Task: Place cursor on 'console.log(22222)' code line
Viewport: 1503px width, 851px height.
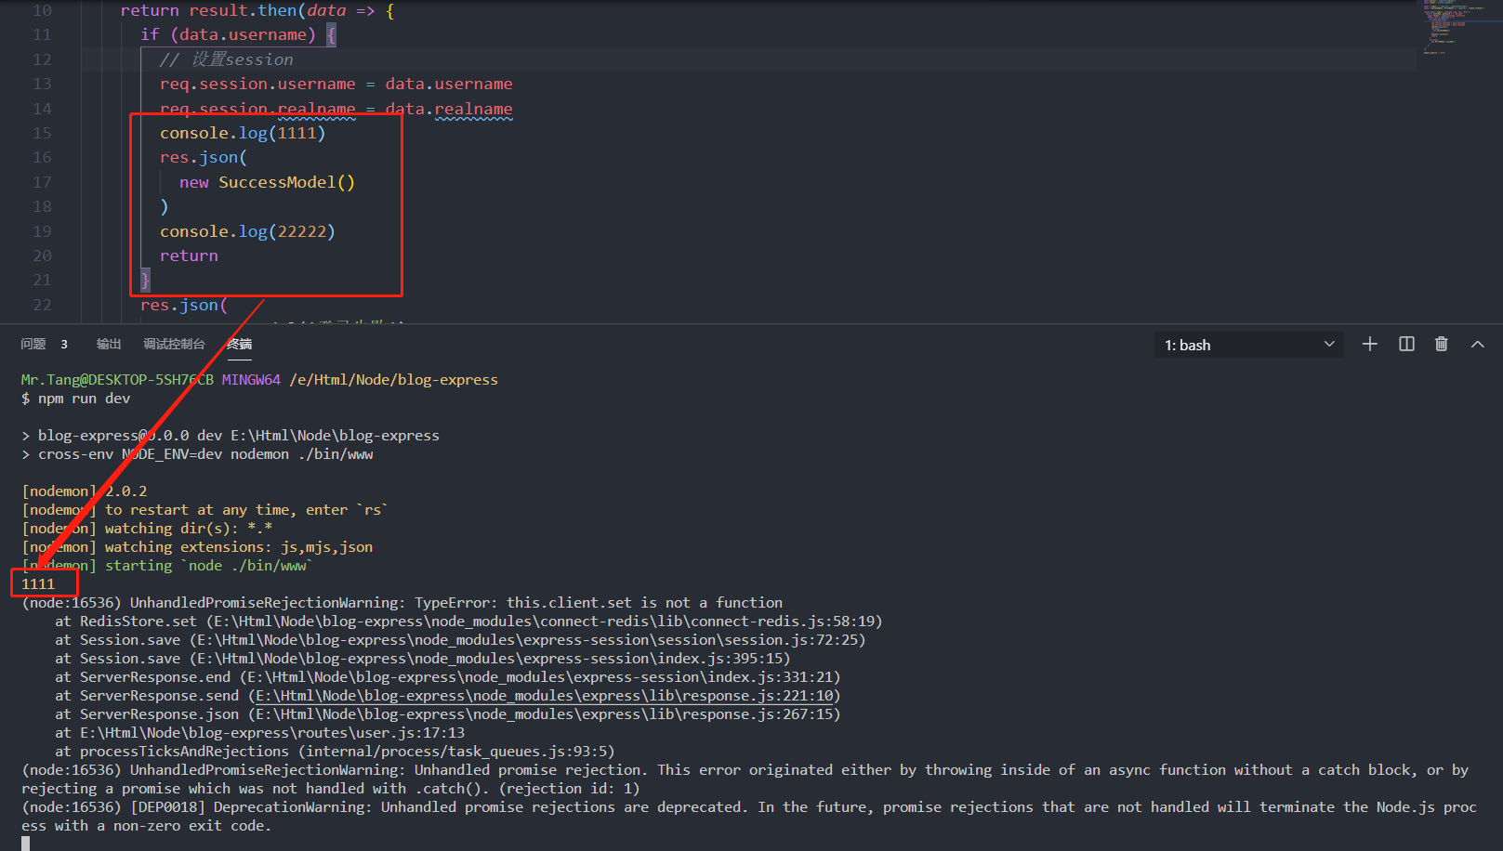Action: pyautogui.click(x=247, y=231)
